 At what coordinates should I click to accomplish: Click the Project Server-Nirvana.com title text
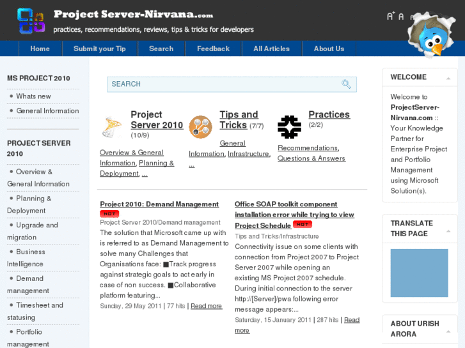(x=134, y=14)
